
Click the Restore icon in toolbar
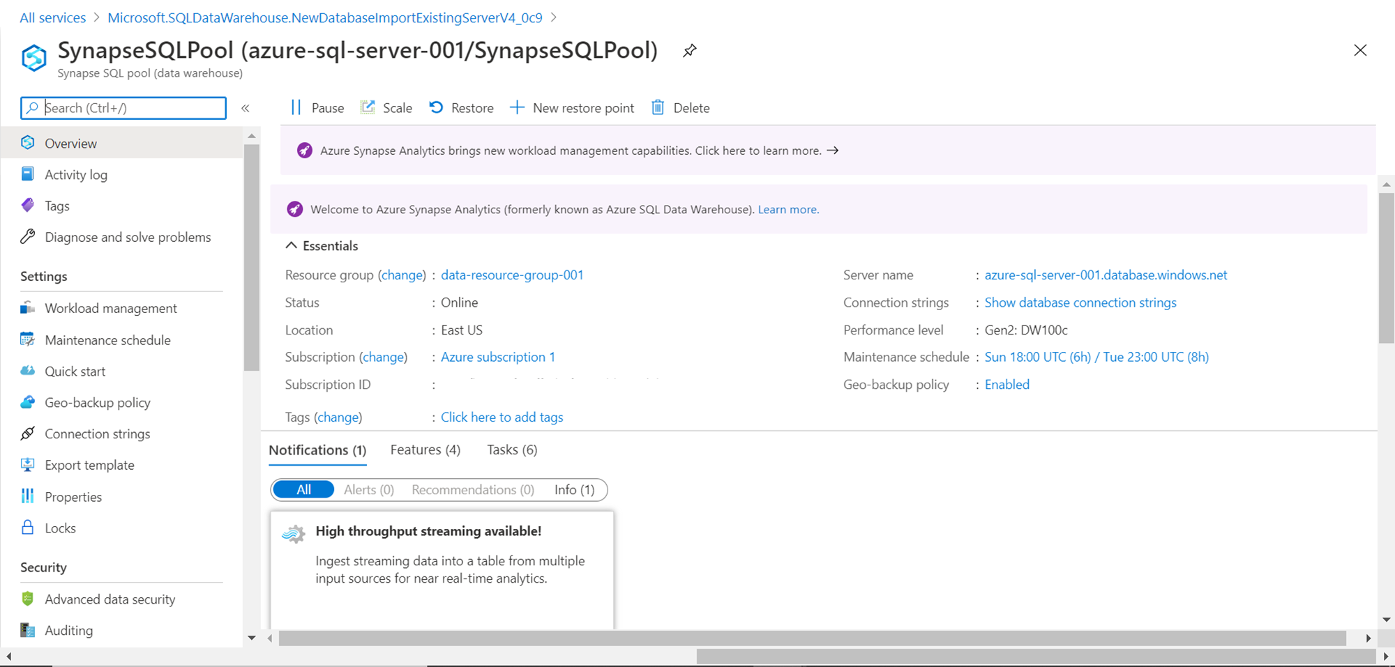point(436,107)
